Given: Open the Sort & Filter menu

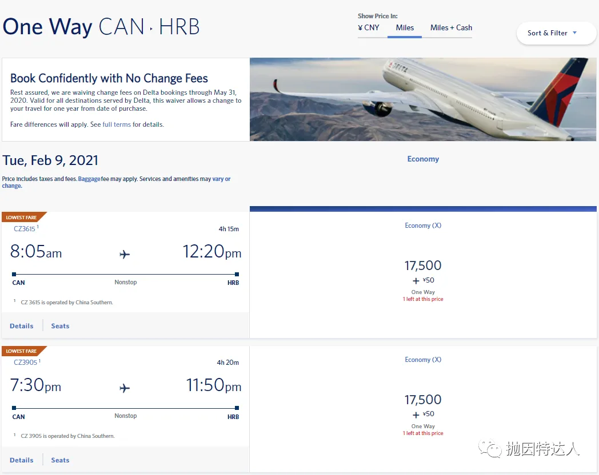Looking at the screenshot, I should [556, 33].
